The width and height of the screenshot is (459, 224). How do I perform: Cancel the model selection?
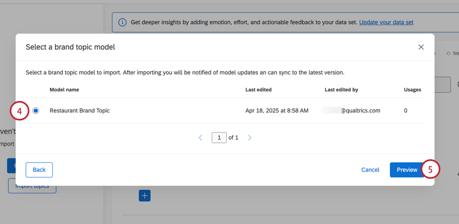(x=370, y=169)
